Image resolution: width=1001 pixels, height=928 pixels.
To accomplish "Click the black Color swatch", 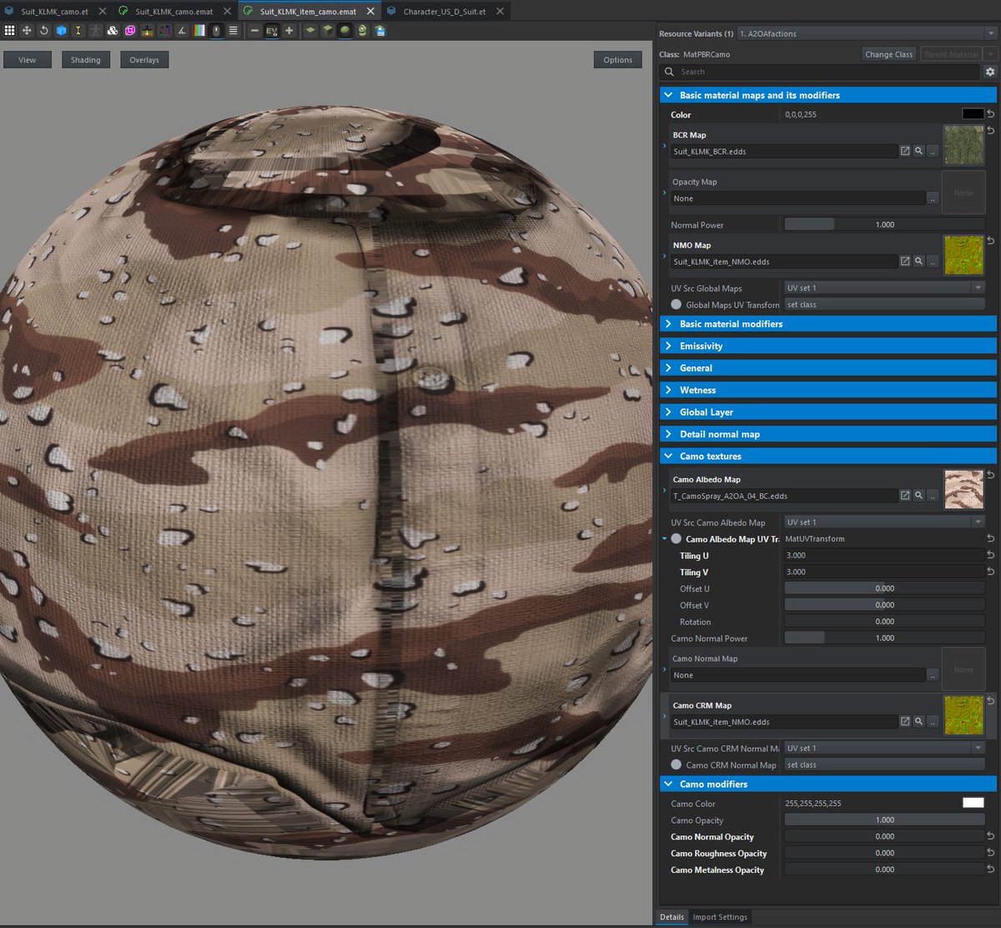I will coord(973,114).
